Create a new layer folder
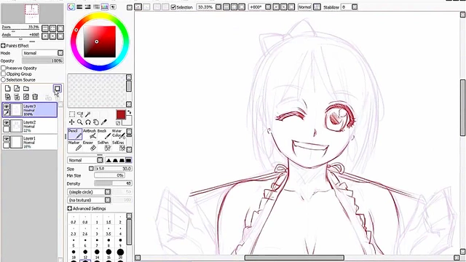This screenshot has height=262, width=466. click(x=26, y=88)
